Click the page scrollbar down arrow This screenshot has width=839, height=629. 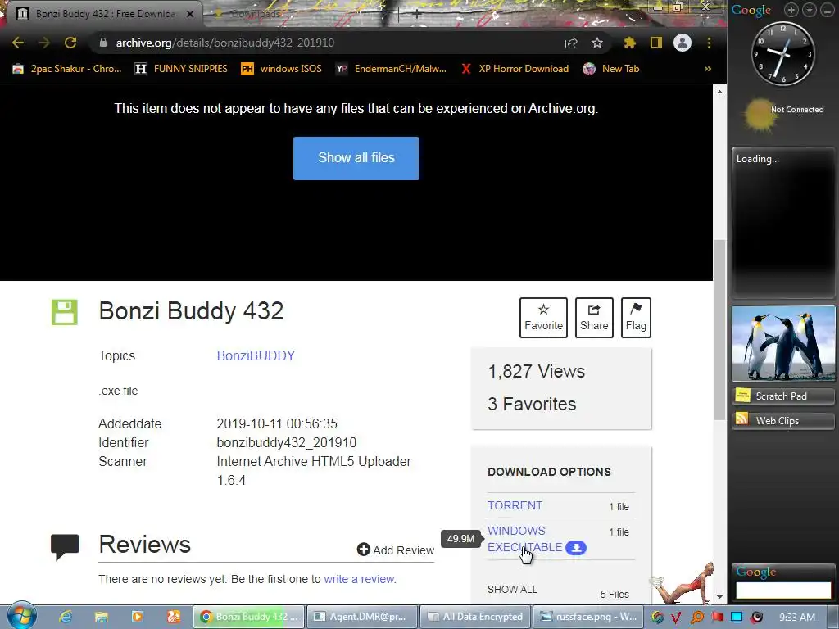[719, 596]
